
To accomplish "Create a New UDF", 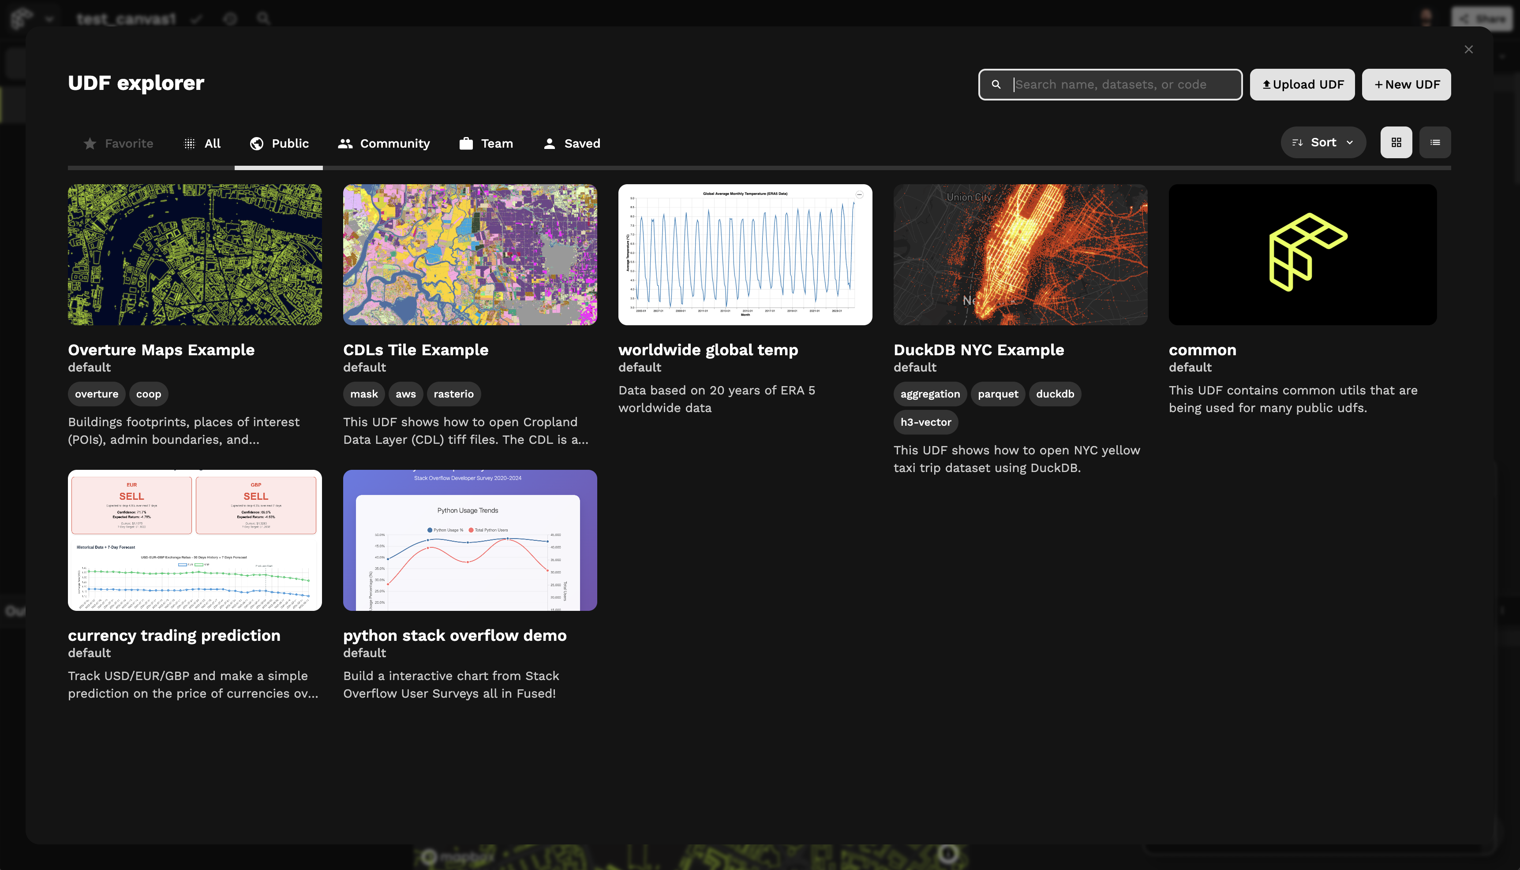I will click(1406, 84).
